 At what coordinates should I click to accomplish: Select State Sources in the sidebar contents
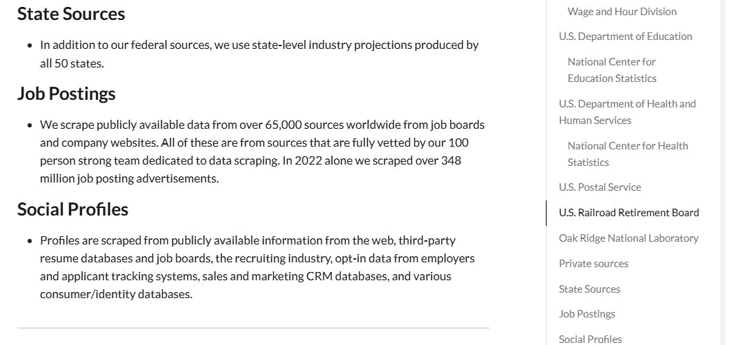589,289
